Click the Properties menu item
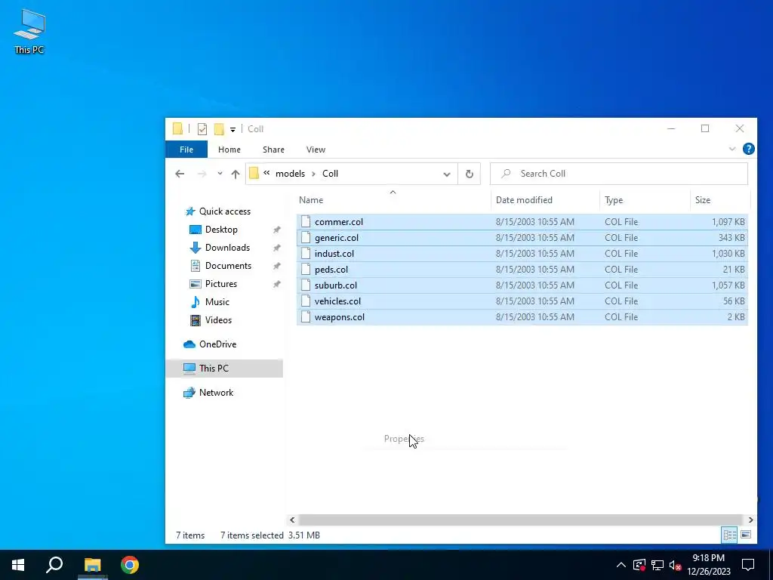Viewport: 773px width, 580px height. coord(405,439)
